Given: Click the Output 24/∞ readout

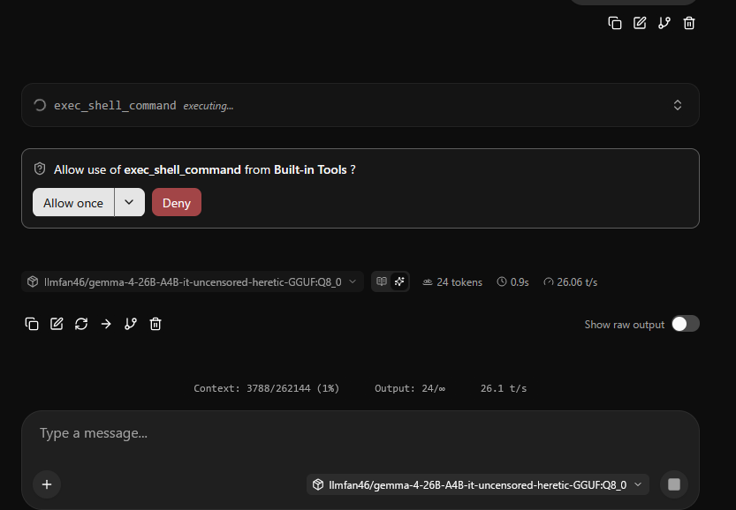Looking at the screenshot, I should click(x=410, y=388).
